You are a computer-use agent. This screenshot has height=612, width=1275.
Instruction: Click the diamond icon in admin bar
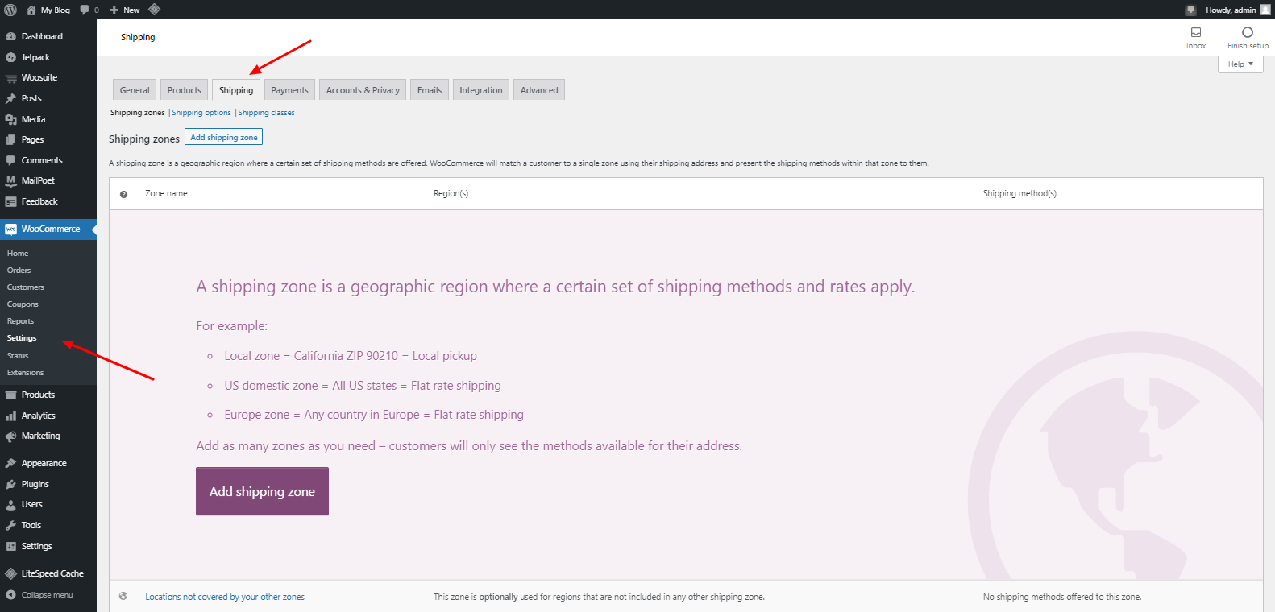[x=154, y=10]
